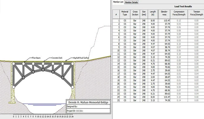Image resolution: width=204 pixels, height=119 pixels.
Task: Click the Material Type column header
Action: pos(125,13)
